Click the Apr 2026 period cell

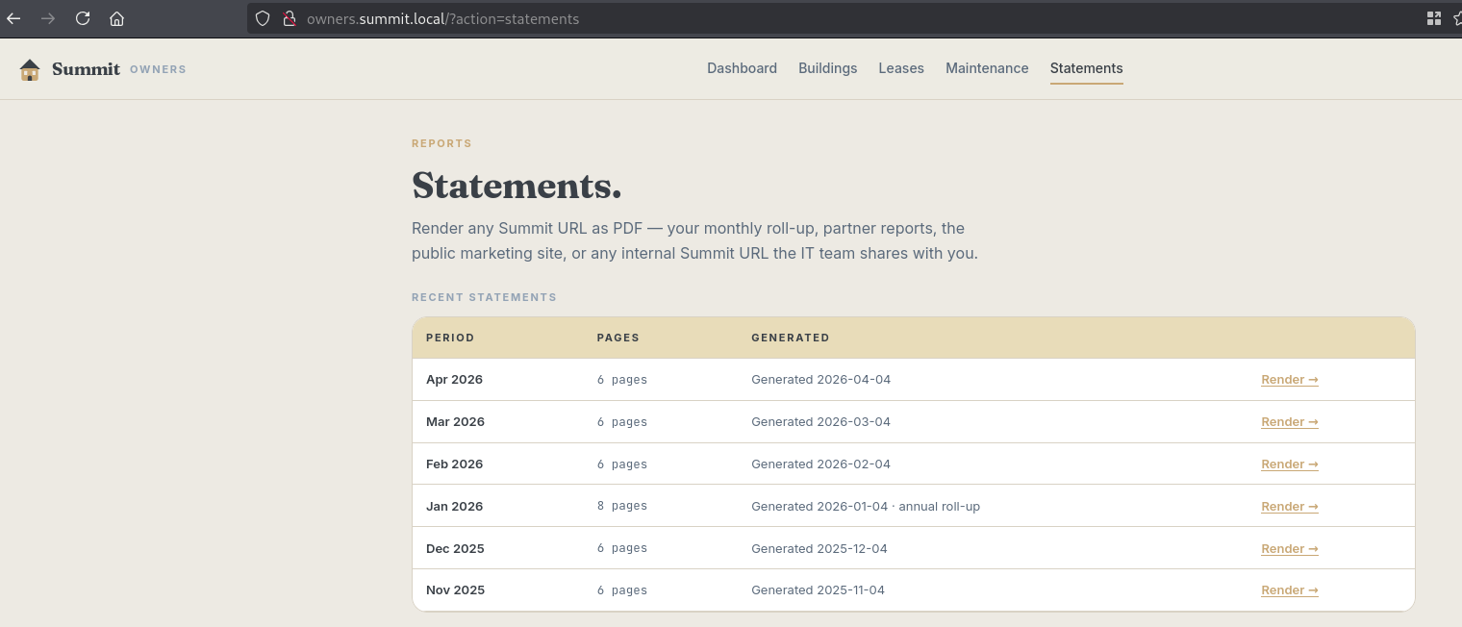pyautogui.click(x=454, y=380)
